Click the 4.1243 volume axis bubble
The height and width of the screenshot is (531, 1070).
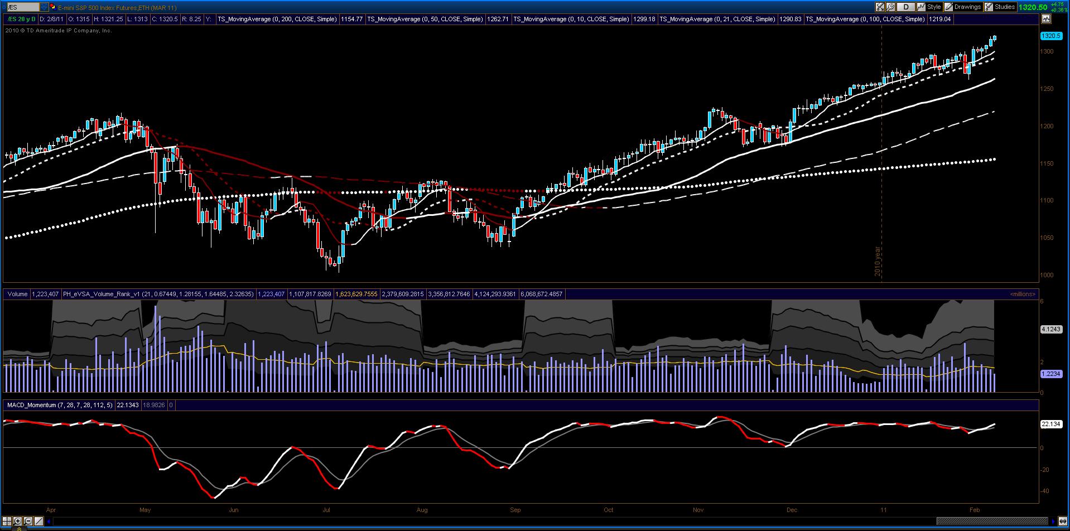1050,330
